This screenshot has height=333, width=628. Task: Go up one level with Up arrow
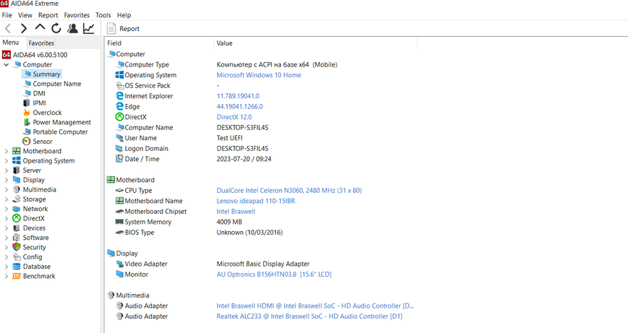(x=40, y=27)
